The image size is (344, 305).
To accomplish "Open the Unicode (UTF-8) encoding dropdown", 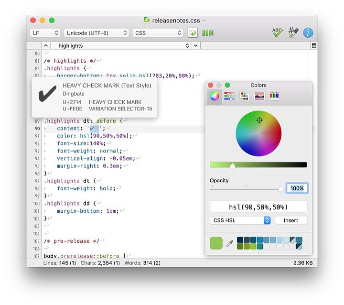I will [x=97, y=33].
